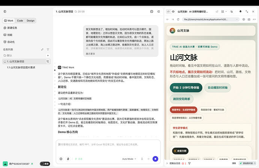Image resolution: width=259 pixels, height=168 pixels.
Task: Pin the preview panel
Action: (x=240, y=12)
